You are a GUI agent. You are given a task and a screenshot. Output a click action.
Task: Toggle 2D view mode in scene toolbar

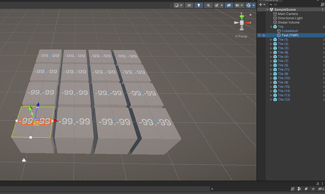[189, 5]
